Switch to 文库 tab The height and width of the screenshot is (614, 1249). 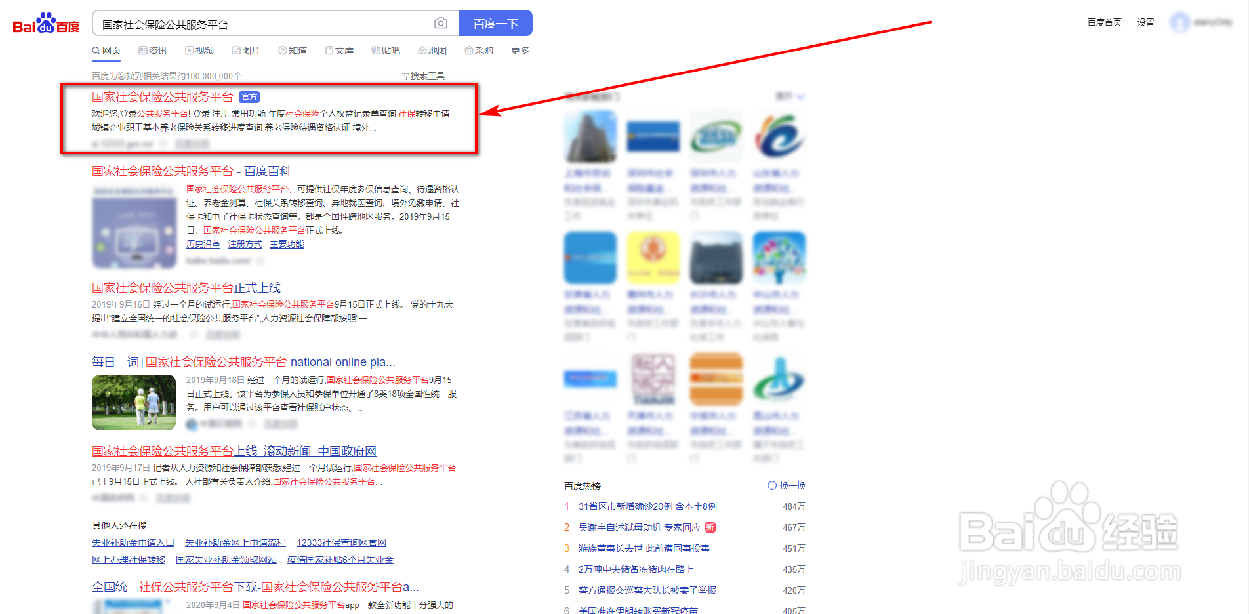pos(339,51)
